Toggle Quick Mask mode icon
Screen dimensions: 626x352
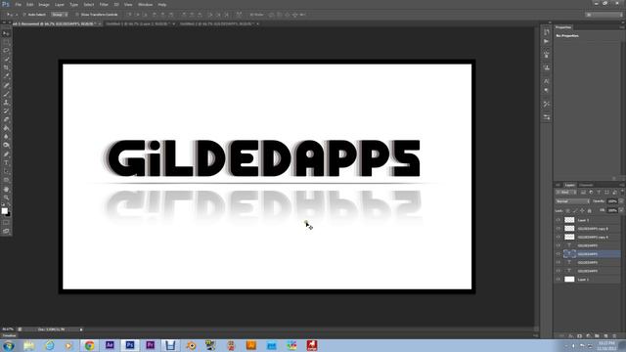6,223
